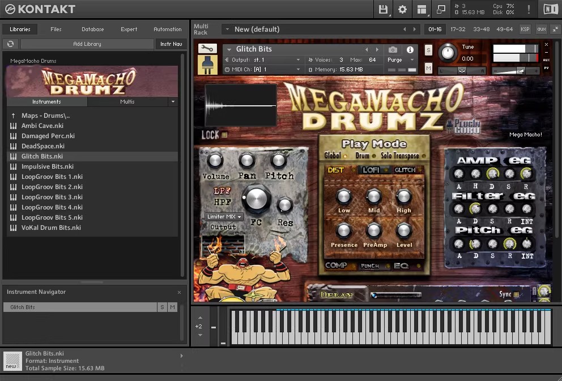Load Ambi Cave.nki from the list
The width and height of the screenshot is (562, 381).
[42, 126]
